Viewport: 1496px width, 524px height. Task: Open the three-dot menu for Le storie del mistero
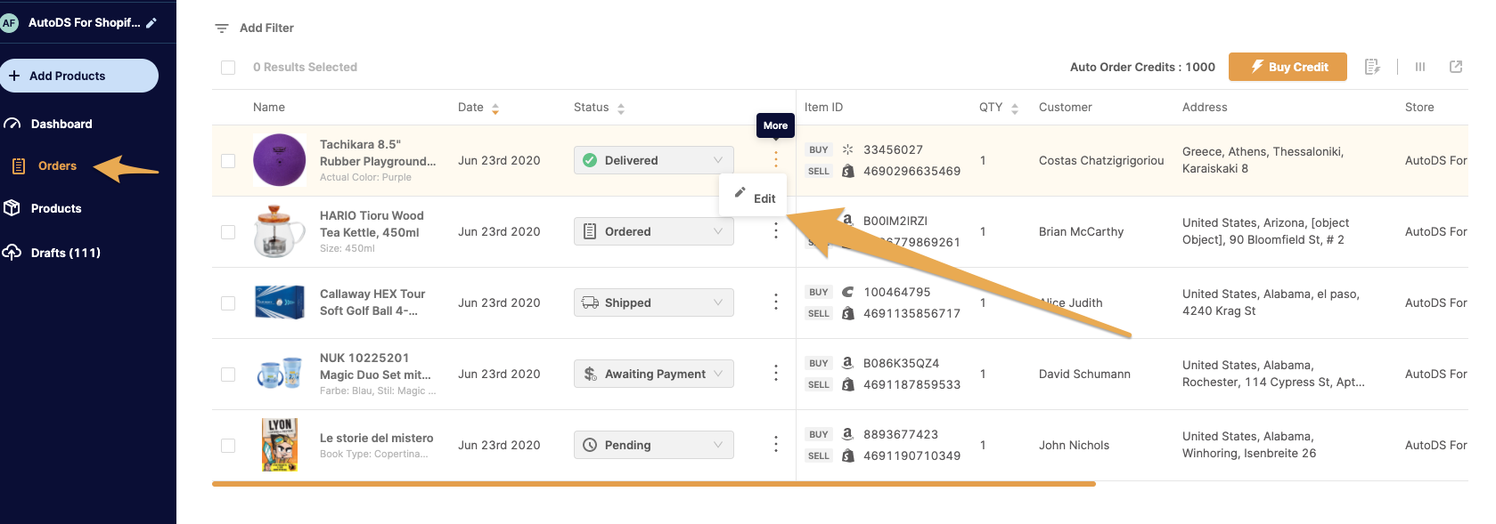coord(776,445)
